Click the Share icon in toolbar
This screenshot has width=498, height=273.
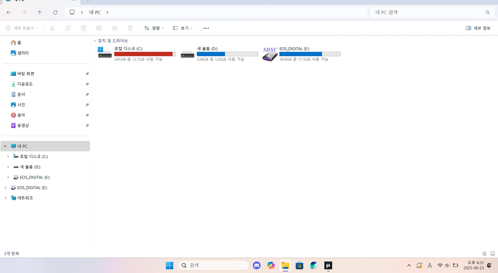(x=115, y=28)
